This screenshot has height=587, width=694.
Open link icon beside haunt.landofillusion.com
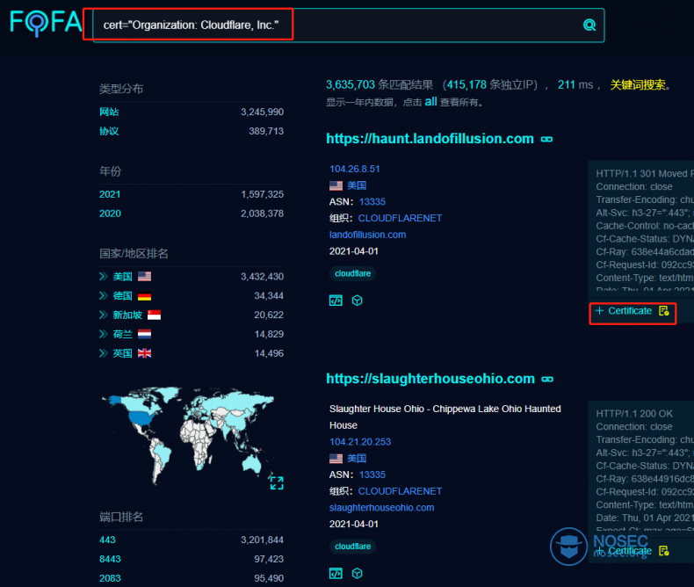(546, 140)
